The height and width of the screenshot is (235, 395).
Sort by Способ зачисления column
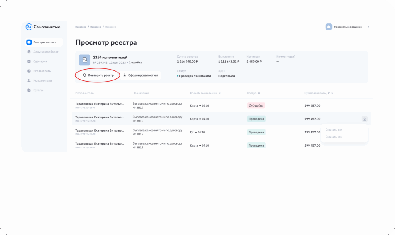coord(220,93)
